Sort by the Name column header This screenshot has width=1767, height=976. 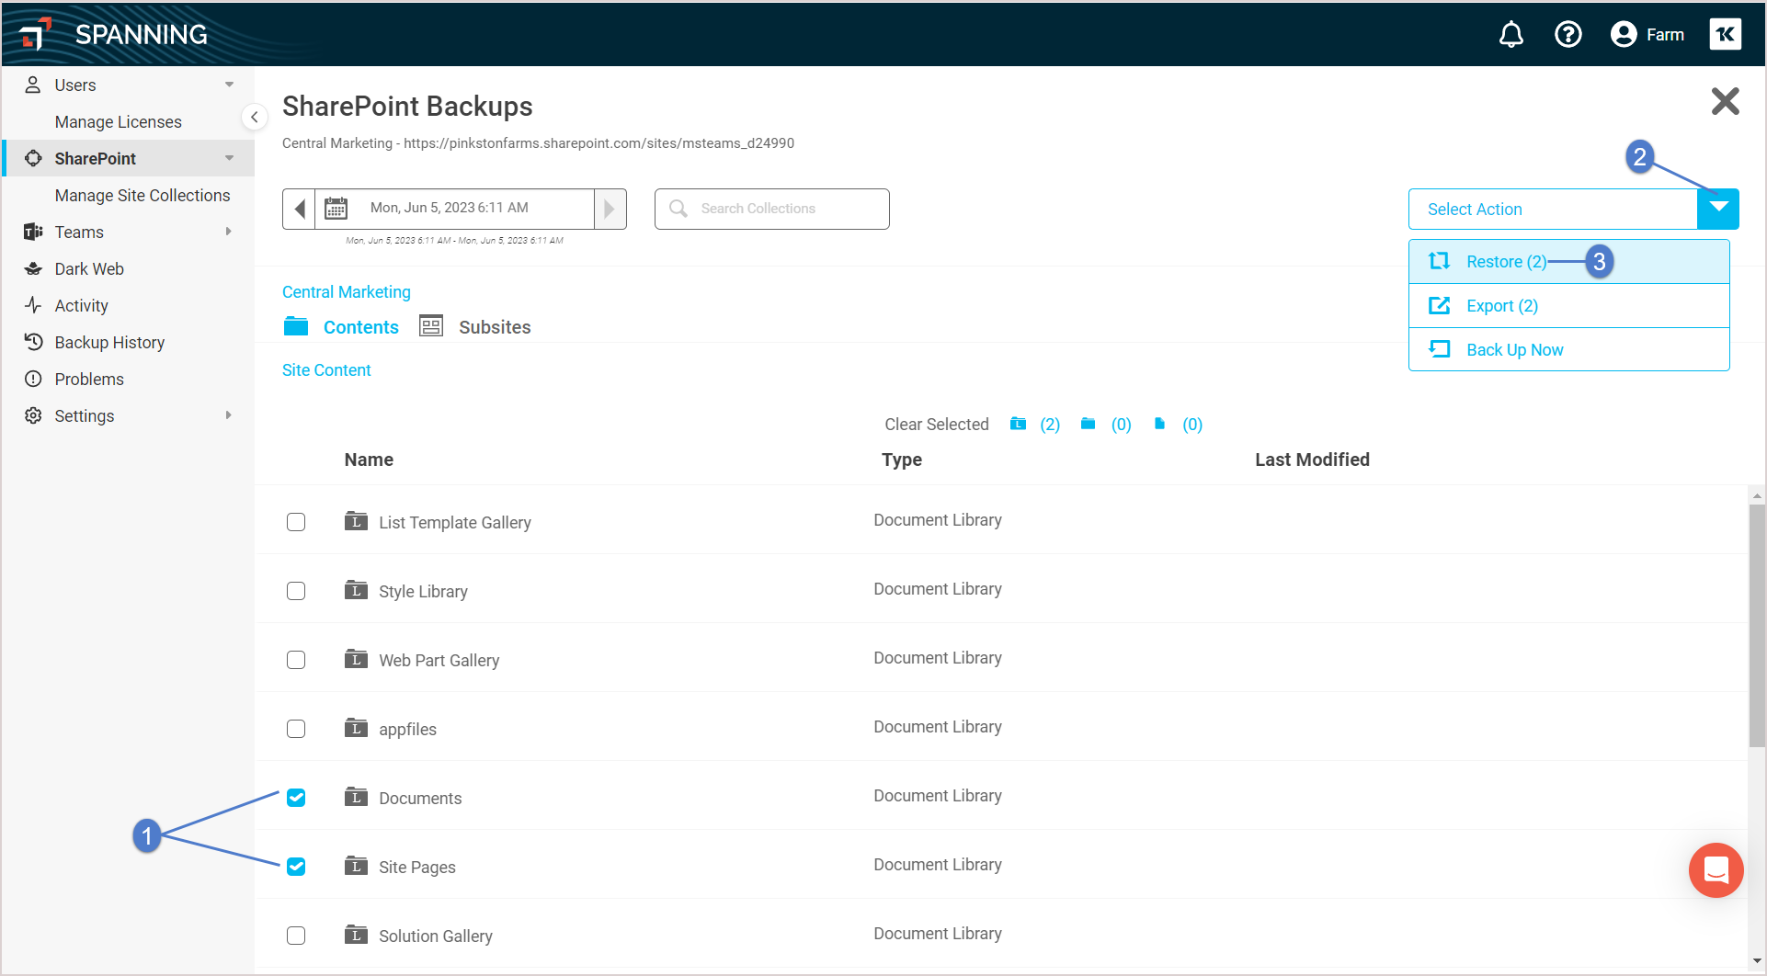(x=369, y=460)
